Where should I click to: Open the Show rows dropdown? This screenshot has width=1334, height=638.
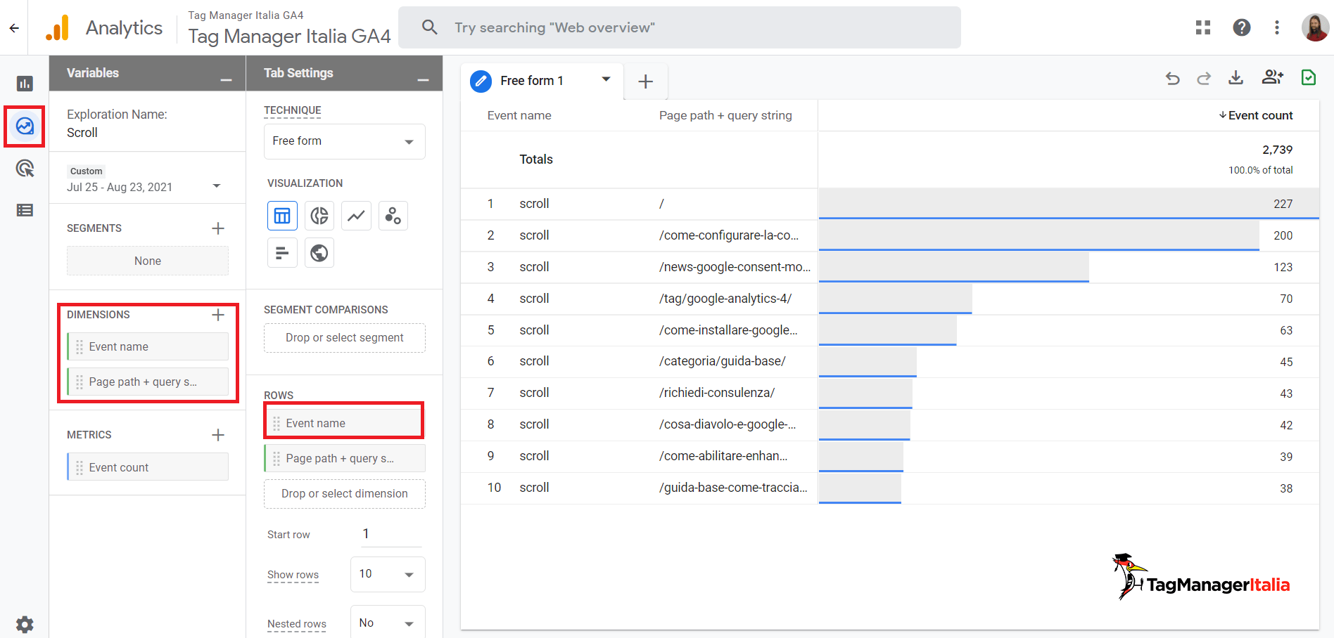(388, 574)
